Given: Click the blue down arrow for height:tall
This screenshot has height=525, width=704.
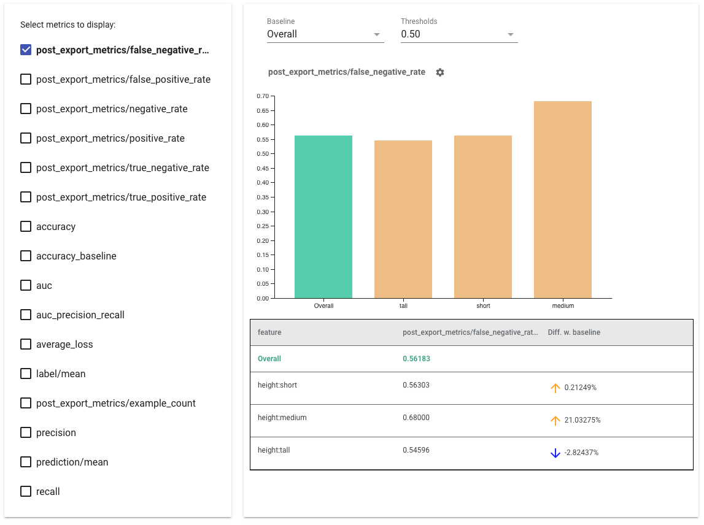Looking at the screenshot, I should click(x=555, y=453).
